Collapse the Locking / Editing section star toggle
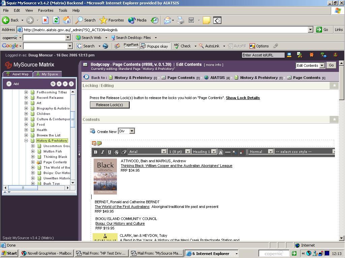 click(x=334, y=86)
